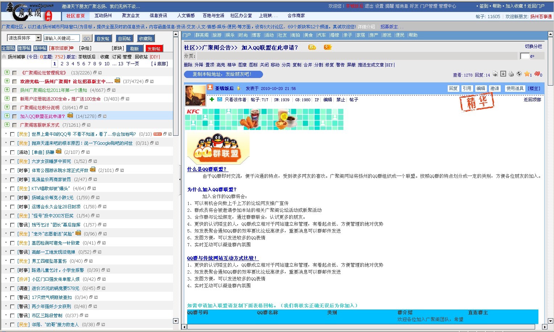Viewport: 554px width, 332px height.
Task: Click the 下一页 next page link
Action: coord(132,64)
